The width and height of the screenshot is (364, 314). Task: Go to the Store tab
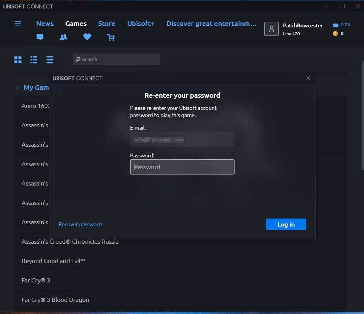coord(107,24)
